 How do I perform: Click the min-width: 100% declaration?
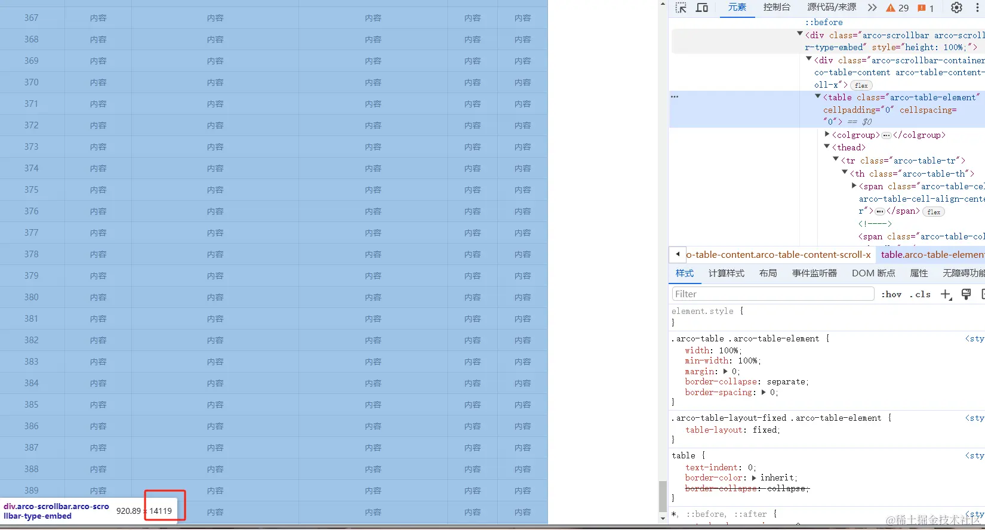coord(723,360)
